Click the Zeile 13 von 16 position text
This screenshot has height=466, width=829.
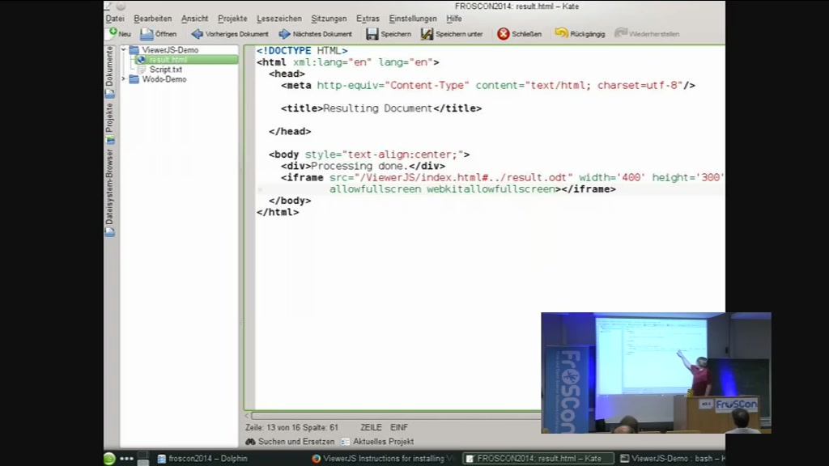pyautogui.click(x=291, y=427)
